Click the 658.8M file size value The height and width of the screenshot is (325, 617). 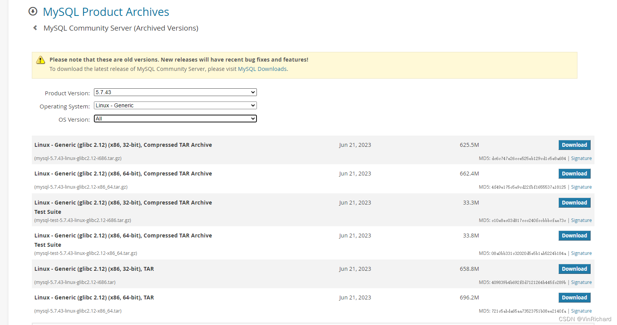tap(469, 269)
